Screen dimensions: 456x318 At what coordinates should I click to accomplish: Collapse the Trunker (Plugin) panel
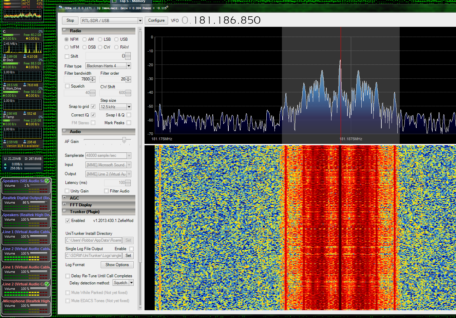(x=64, y=211)
